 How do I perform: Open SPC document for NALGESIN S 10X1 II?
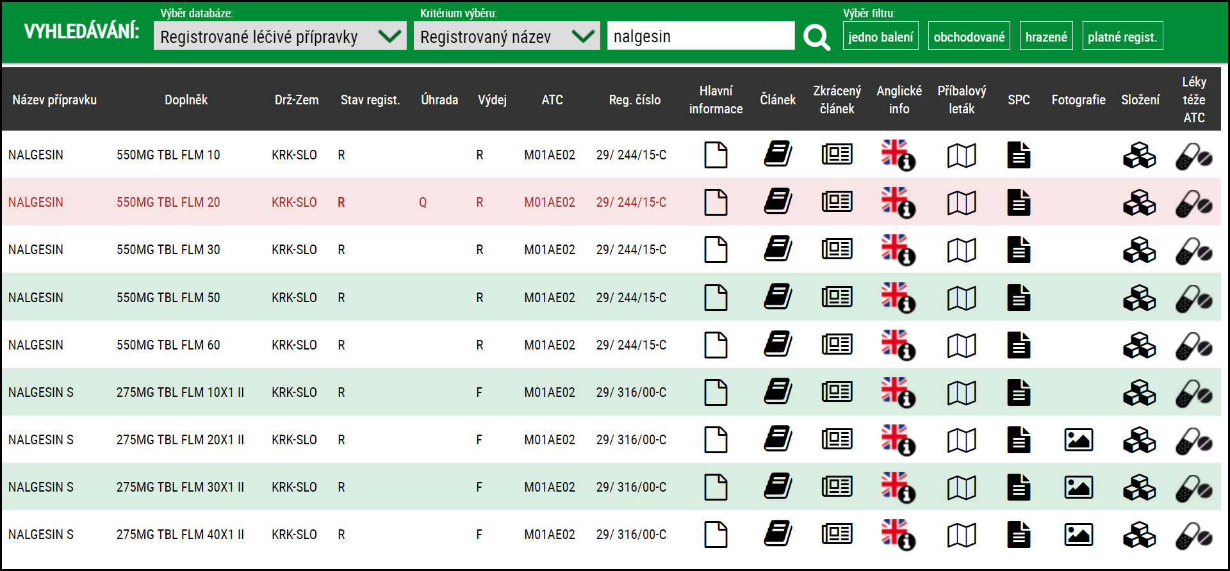tap(1019, 392)
